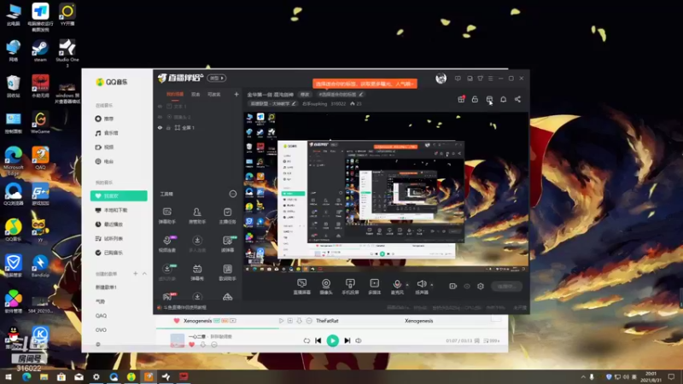Toggle preview eye beside settings gear
Image resolution: width=683 pixels, height=384 pixels.
click(x=467, y=287)
